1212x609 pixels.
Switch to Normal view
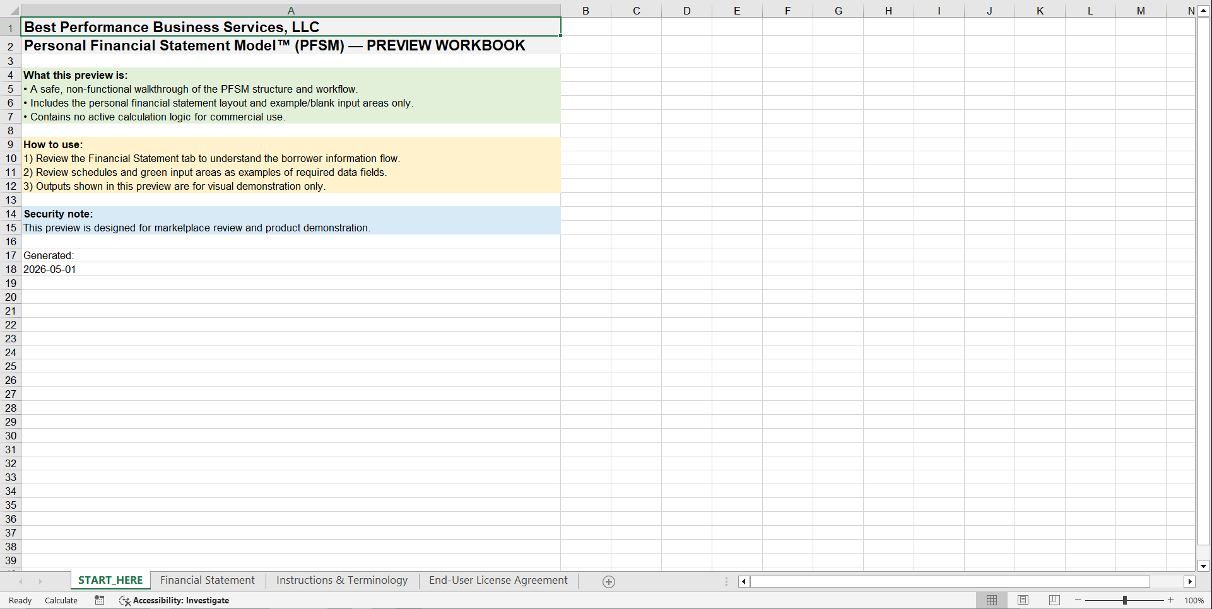click(x=992, y=600)
